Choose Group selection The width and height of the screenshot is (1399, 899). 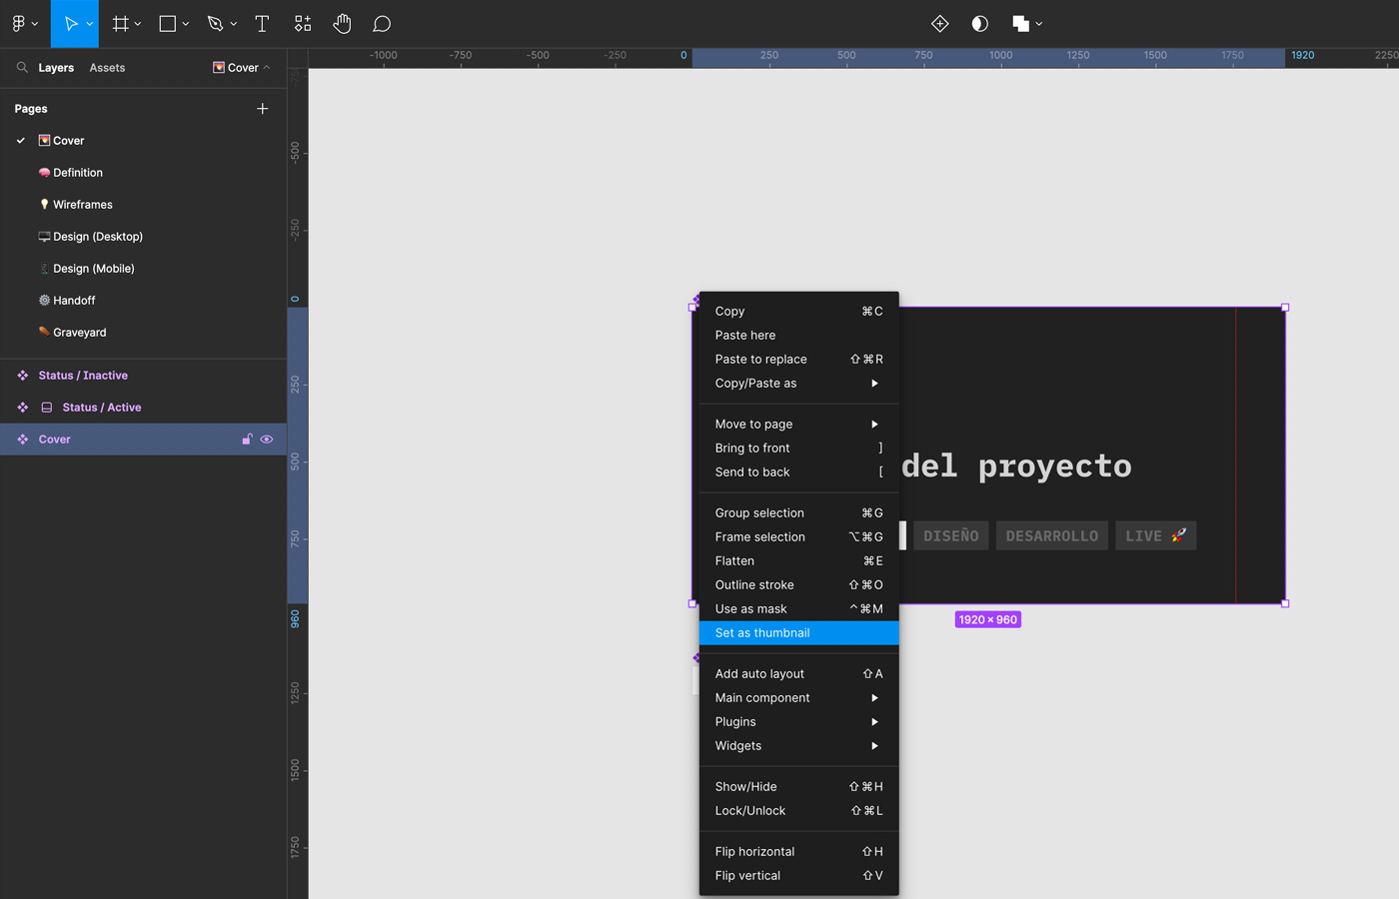[x=799, y=513]
